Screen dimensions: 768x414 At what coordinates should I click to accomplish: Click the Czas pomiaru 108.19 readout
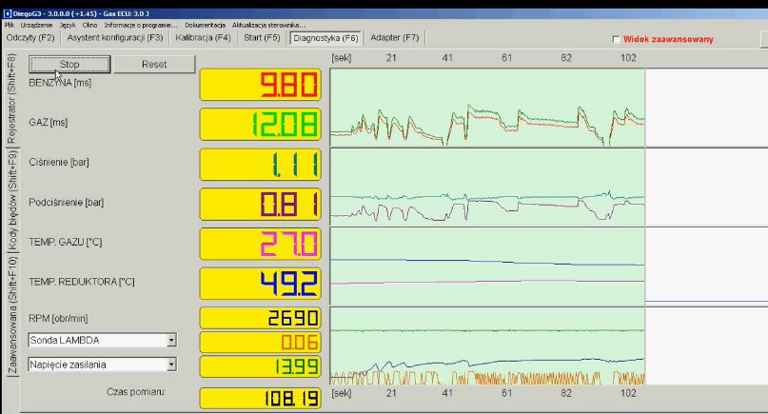pos(261,399)
